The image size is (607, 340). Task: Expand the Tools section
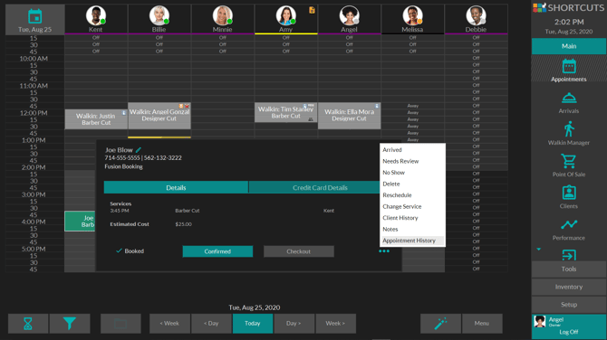pyautogui.click(x=569, y=269)
